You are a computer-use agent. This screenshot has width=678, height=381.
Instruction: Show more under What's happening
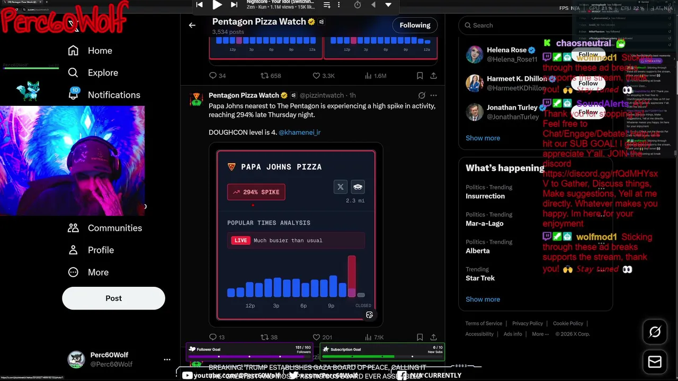(x=483, y=300)
